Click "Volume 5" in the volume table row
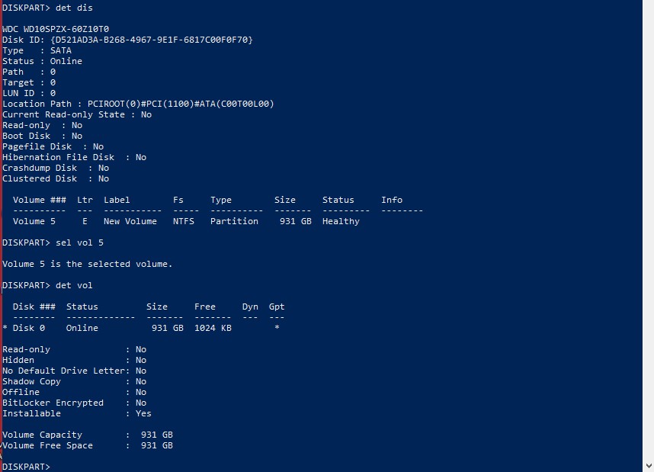 point(34,221)
